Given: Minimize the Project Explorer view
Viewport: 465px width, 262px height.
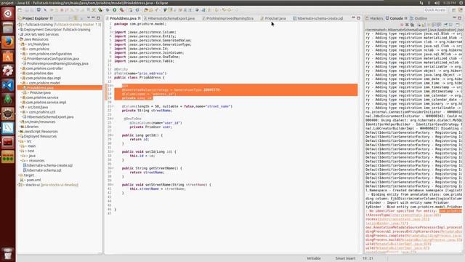Looking at the screenshot, I should tap(93, 18).
